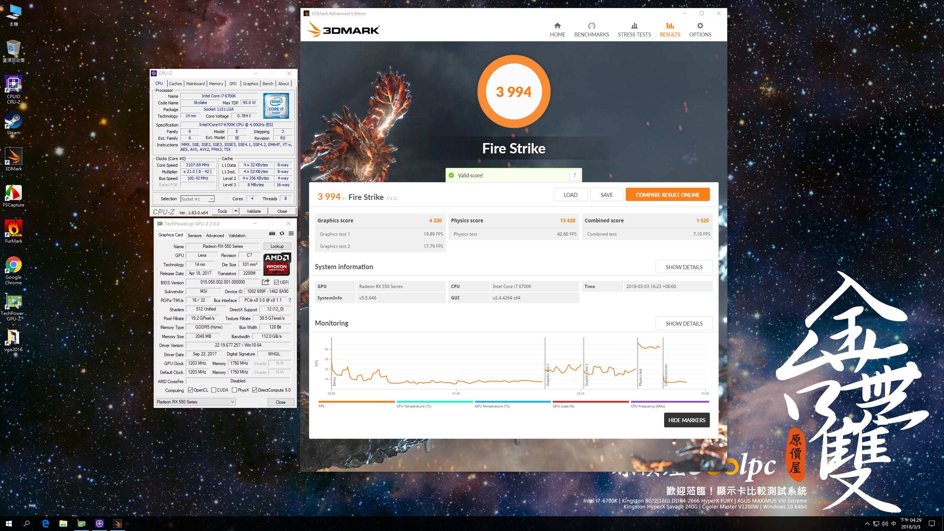Open the Google Chrome desktop icon

(14, 270)
